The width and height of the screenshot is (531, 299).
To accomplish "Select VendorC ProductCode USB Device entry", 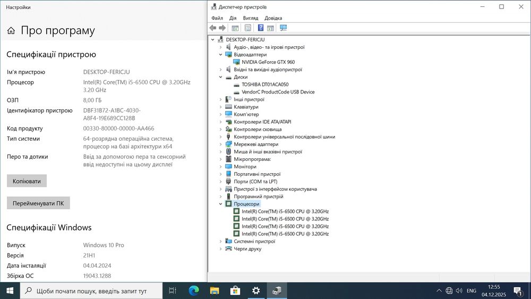I will coord(278,92).
